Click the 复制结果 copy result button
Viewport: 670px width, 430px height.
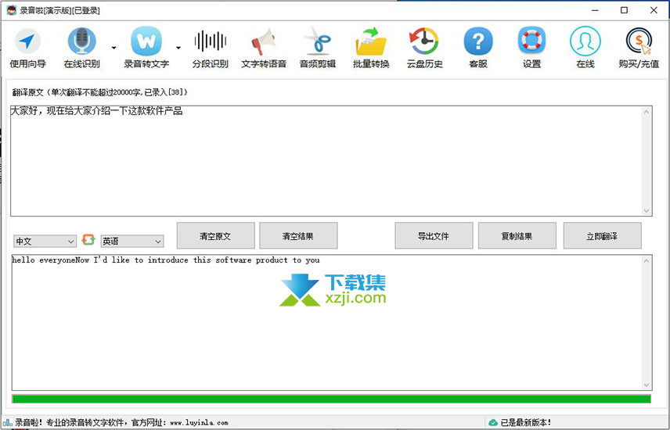[x=517, y=235]
